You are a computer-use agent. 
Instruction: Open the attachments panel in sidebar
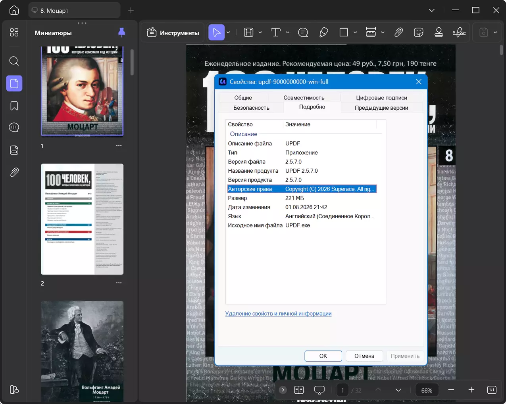14,172
